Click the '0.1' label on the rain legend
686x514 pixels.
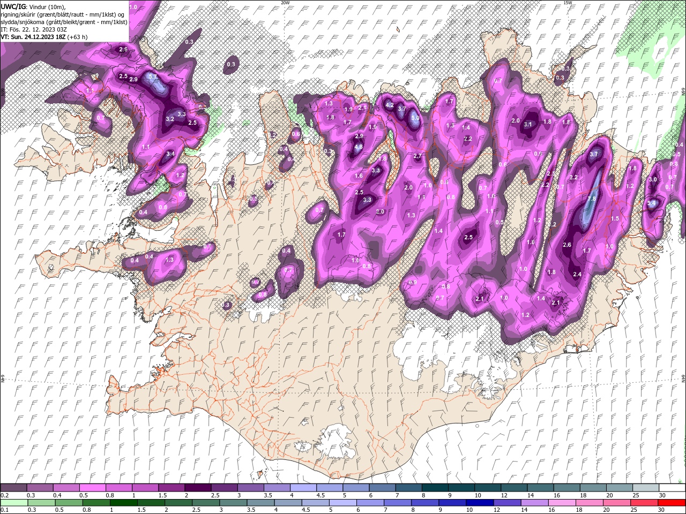click(x=4, y=510)
